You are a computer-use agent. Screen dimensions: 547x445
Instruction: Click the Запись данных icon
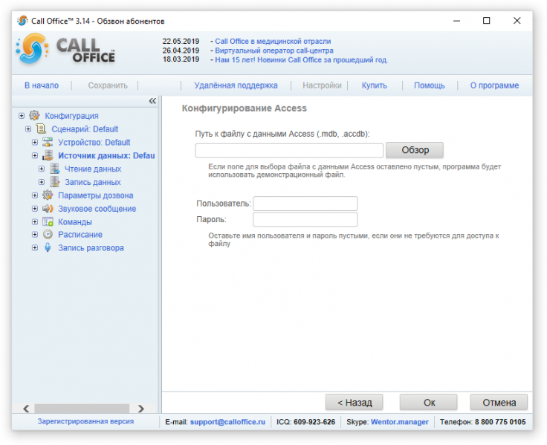pyautogui.click(x=54, y=182)
